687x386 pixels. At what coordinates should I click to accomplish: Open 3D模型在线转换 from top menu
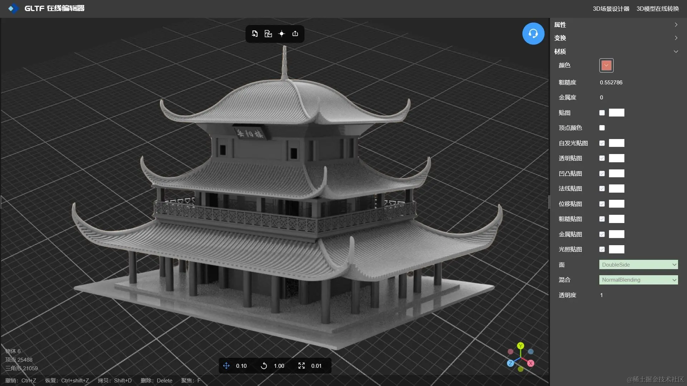[x=657, y=9]
